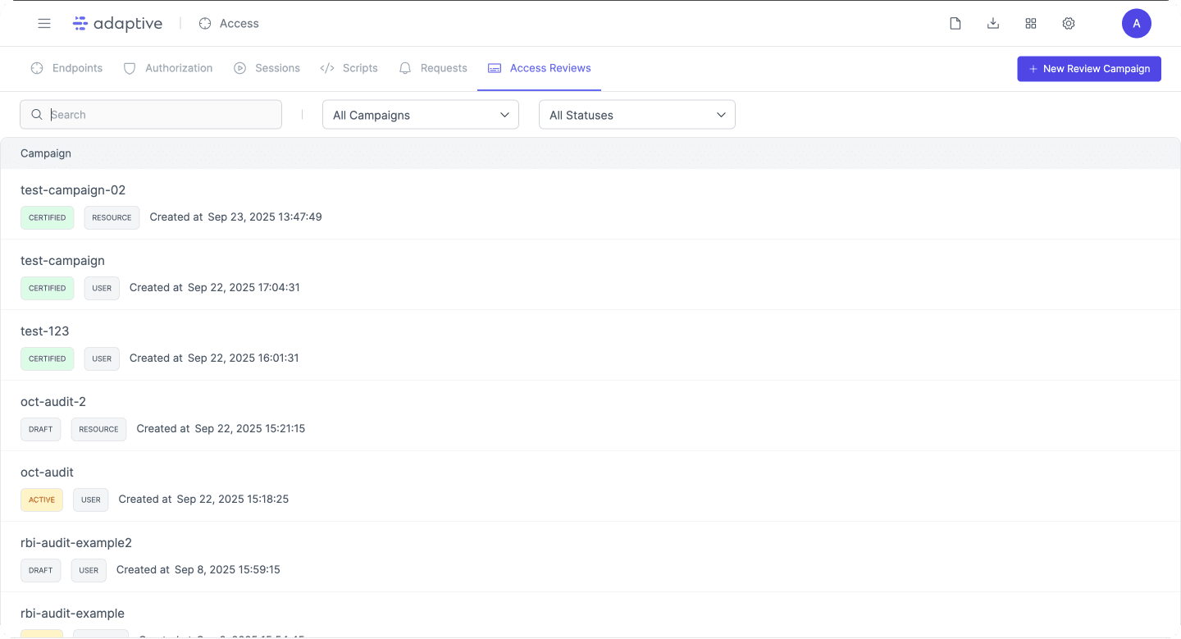The image size is (1181, 639).
Task: Click the Access crosshair icon in header
Action: point(205,24)
